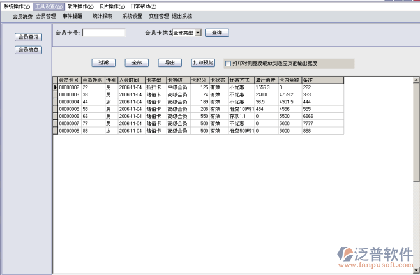
Task: Expand the 会员卡类型 dropdown
Action: point(198,33)
